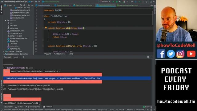Hide the Project panel with the minus icon
This screenshot has height=111, width=197.
32,6
